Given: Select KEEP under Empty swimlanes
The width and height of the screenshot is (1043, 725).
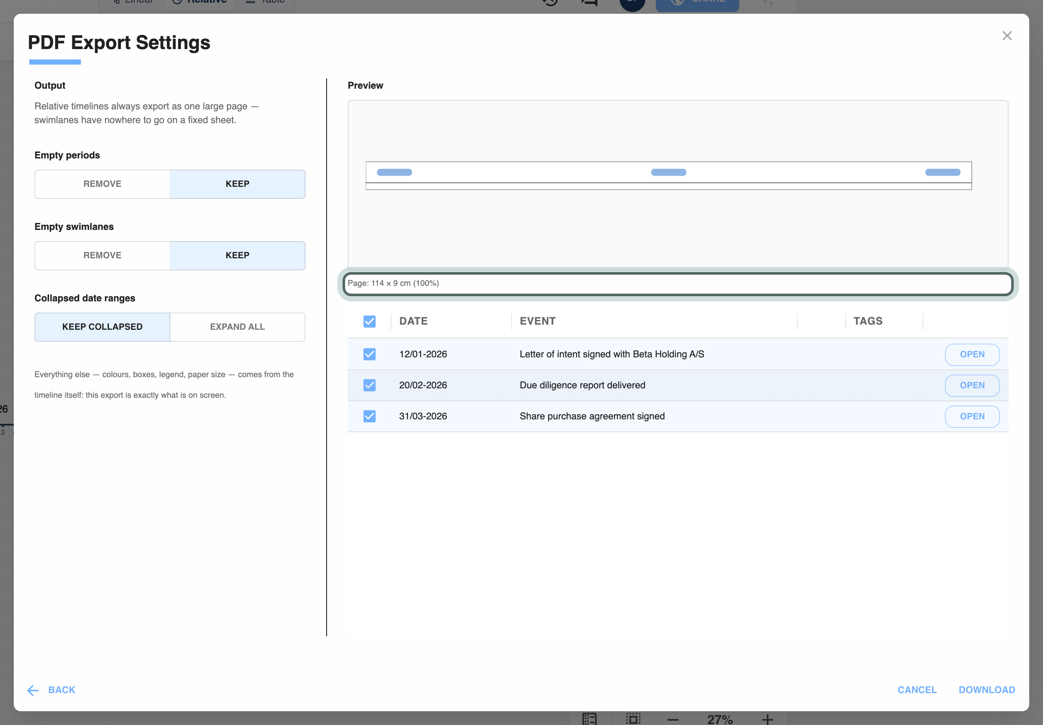Looking at the screenshot, I should coord(238,255).
